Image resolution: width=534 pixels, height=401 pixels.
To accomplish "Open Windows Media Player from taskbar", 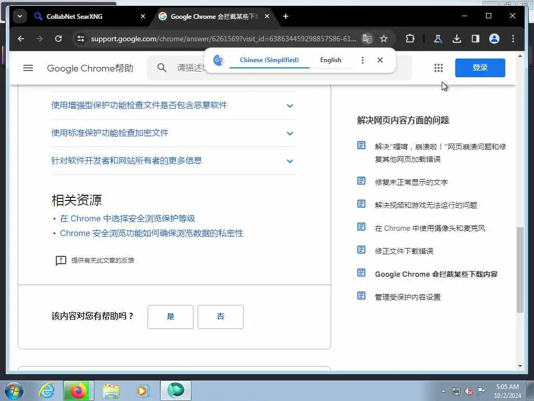I will [143, 391].
